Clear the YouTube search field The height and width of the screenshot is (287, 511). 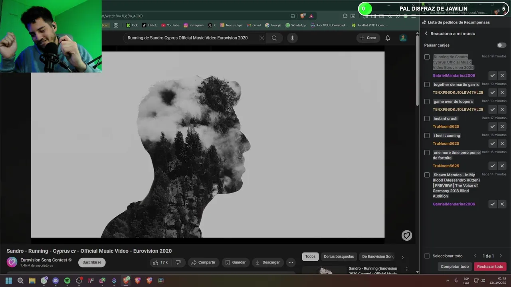coord(261,38)
